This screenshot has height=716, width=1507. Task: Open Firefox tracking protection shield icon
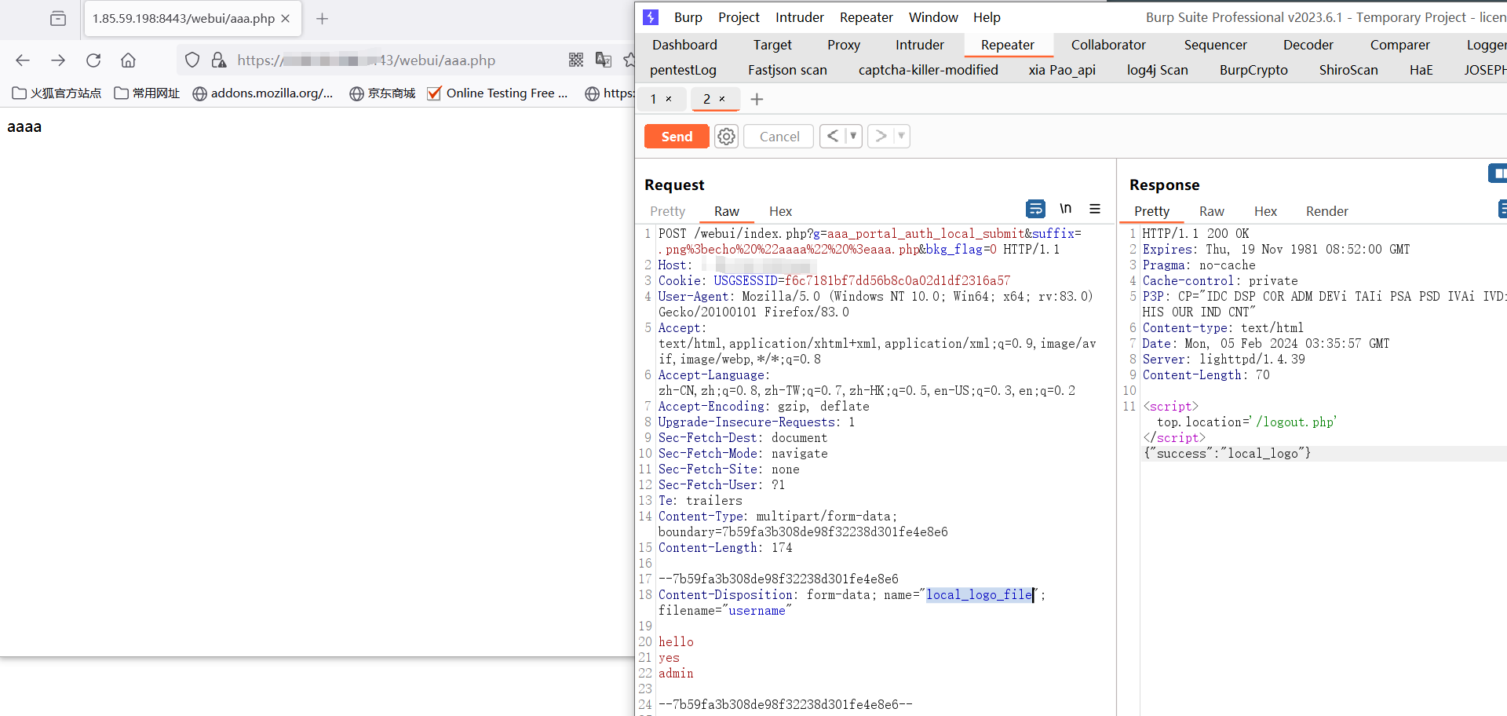tap(192, 60)
